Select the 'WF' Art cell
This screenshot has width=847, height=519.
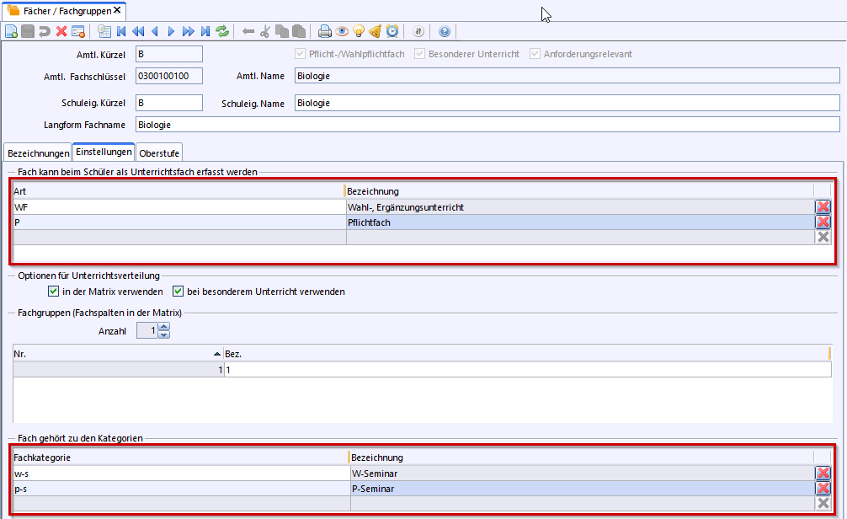pyautogui.click(x=179, y=207)
